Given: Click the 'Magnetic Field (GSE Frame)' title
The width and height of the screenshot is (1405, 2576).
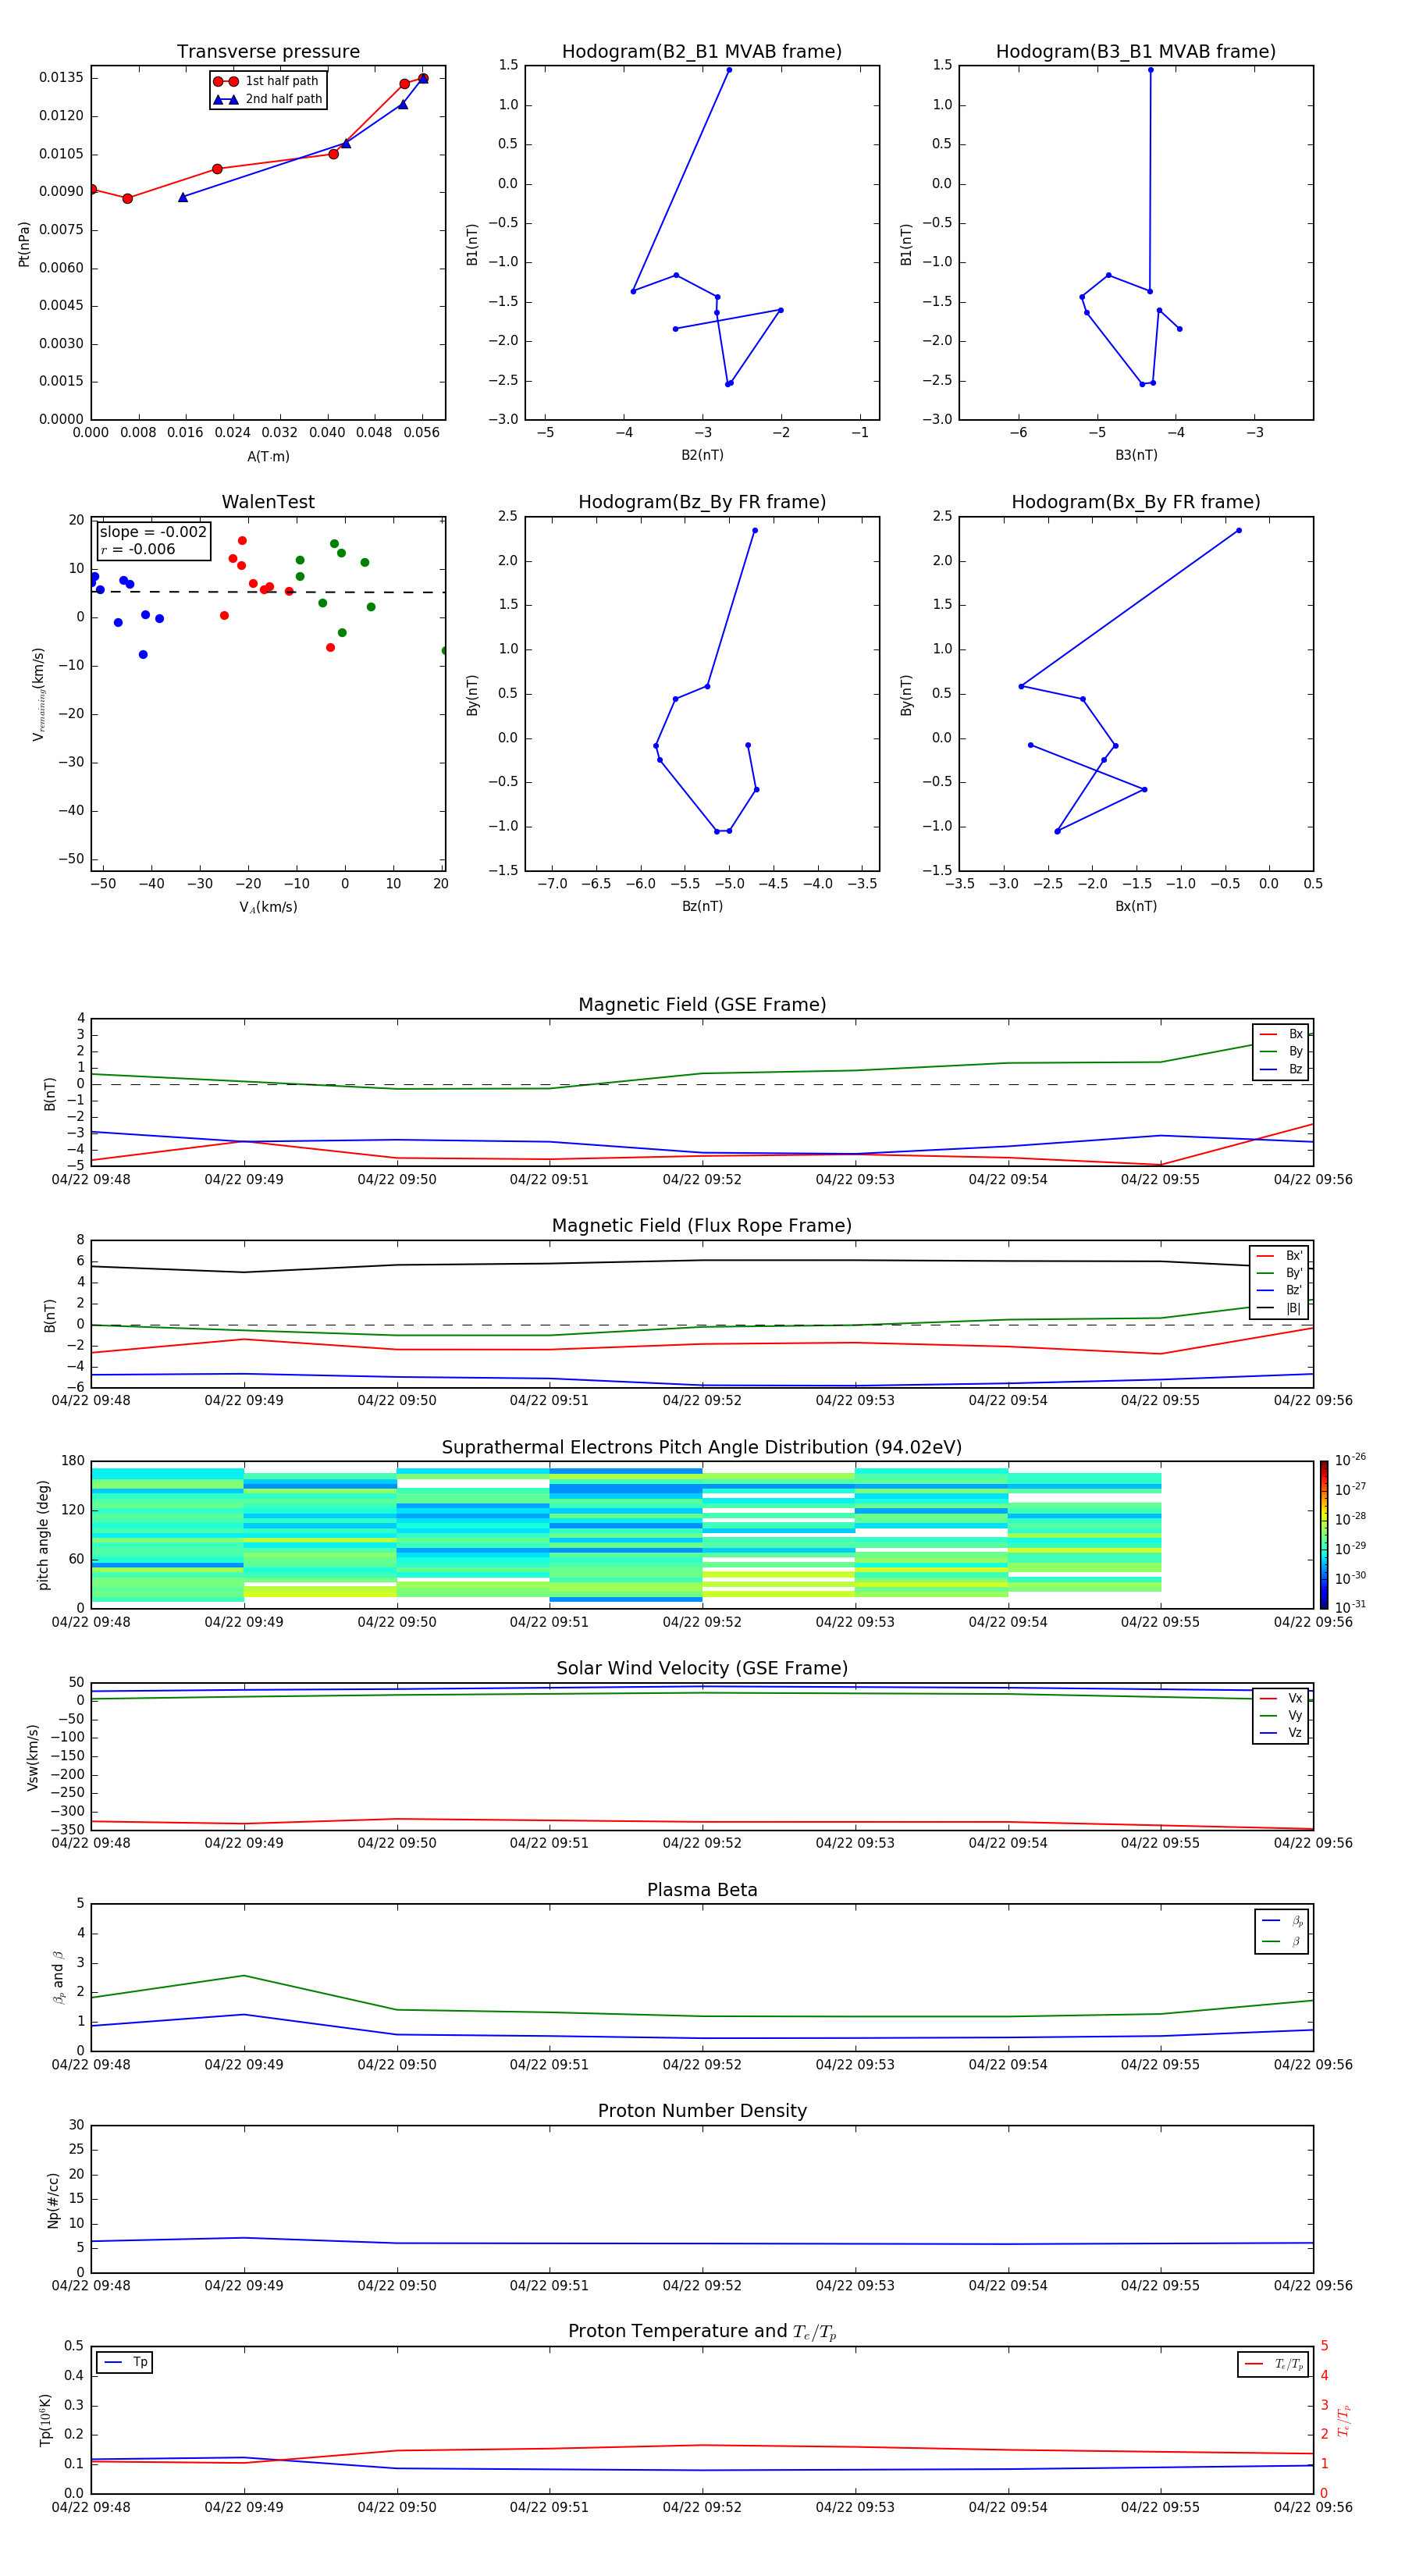Looking at the screenshot, I should click(x=702, y=1005).
